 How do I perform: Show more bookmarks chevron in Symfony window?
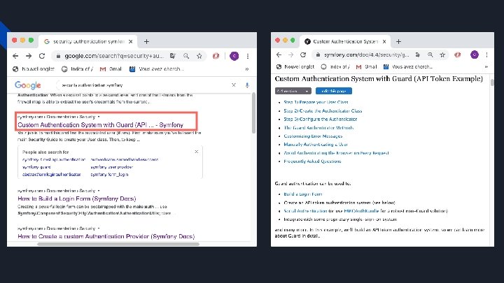[x=486, y=67]
